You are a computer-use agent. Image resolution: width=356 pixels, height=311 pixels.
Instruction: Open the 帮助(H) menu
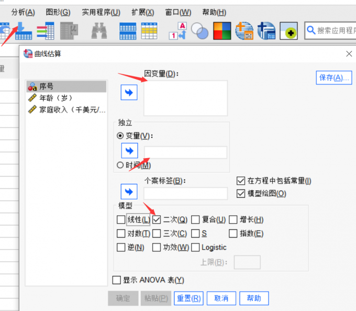click(214, 12)
